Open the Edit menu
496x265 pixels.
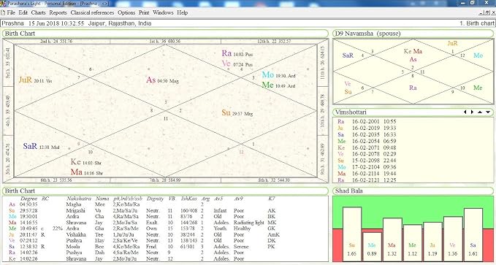point(23,12)
